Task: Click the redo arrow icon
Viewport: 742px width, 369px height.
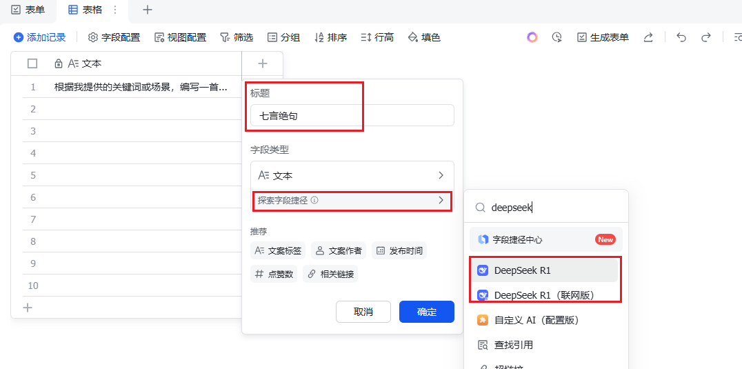Action: 706,37
